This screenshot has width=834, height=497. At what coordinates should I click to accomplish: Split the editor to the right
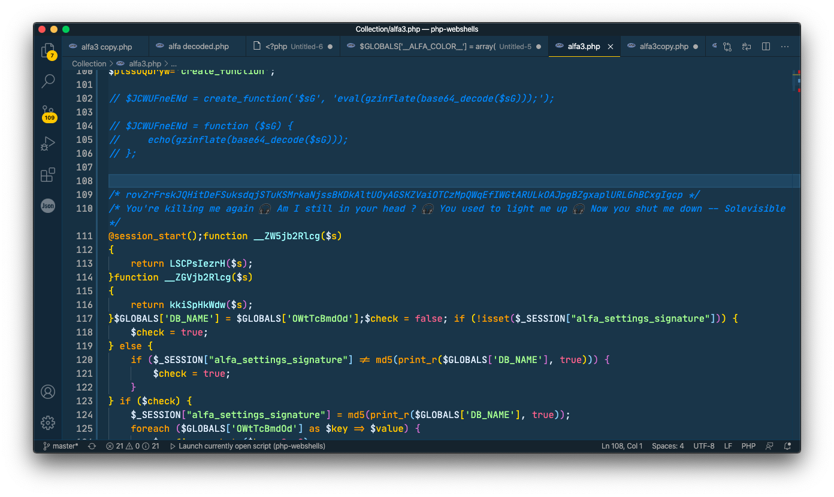click(766, 47)
